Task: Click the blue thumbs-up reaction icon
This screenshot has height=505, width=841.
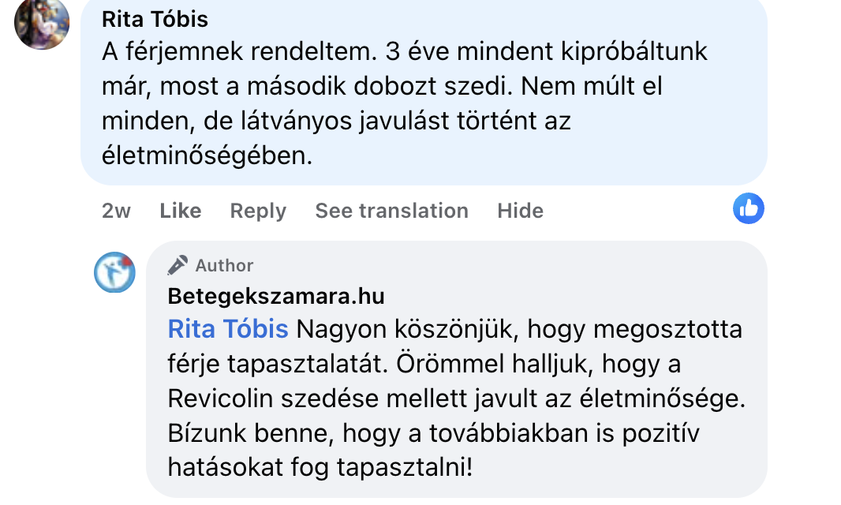Action: coord(748,208)
